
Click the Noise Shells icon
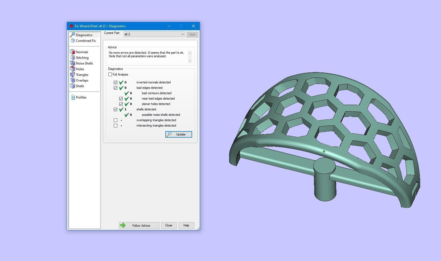click(72, 63)
